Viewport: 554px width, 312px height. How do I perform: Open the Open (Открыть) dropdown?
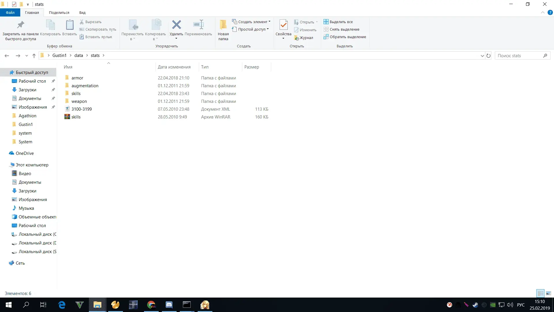pos(306,22)
